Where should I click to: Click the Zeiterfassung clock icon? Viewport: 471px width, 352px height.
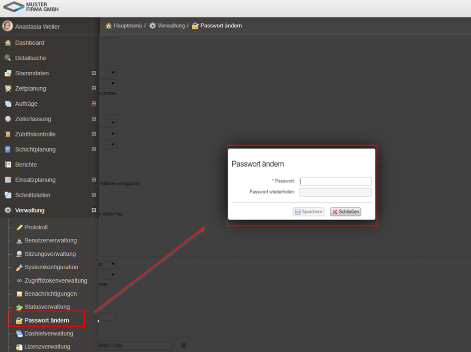click(x=7, y=119)
